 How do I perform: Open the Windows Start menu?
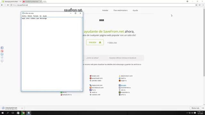[3, 113]
